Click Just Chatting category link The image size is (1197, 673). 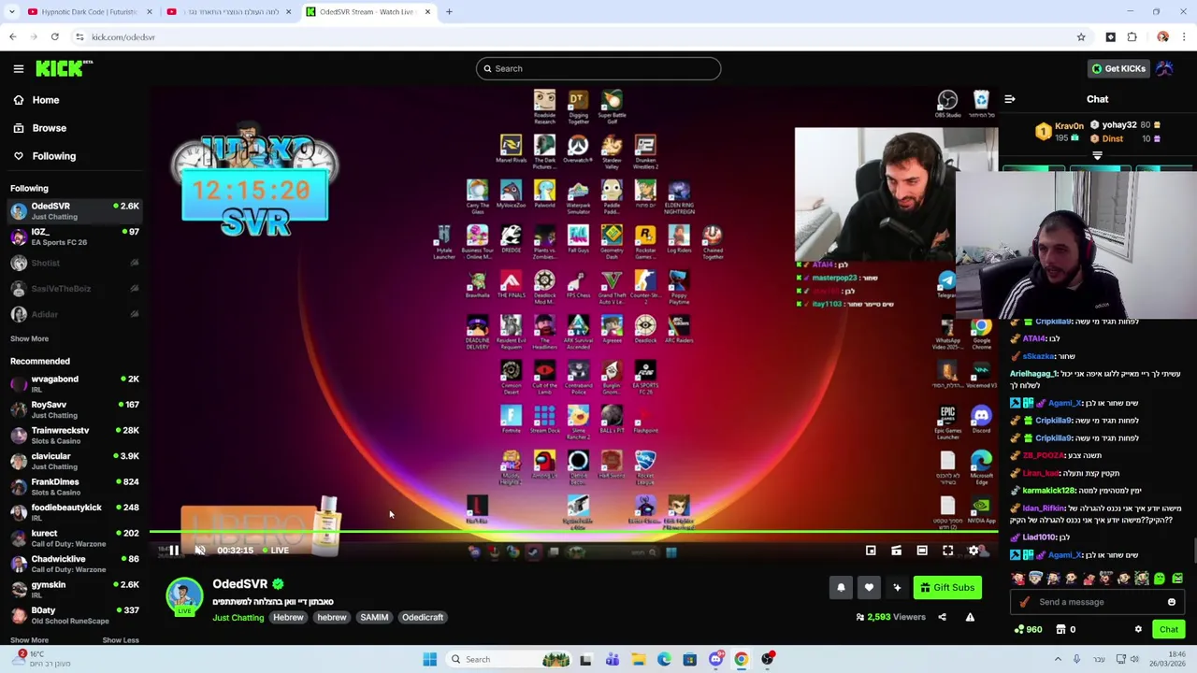click(238, 618)
